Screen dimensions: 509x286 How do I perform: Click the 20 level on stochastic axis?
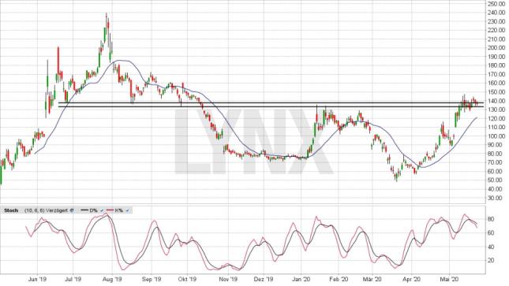click(491, 260)
